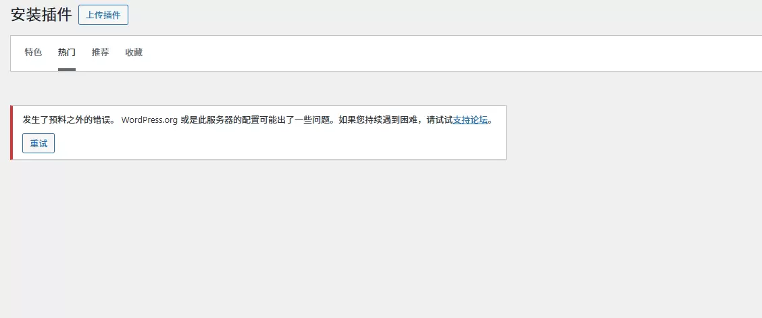Viewport: 762px width, 318px height.
Task: Open the 推荐 plugins tab
Action: click(x=100, y=53)
